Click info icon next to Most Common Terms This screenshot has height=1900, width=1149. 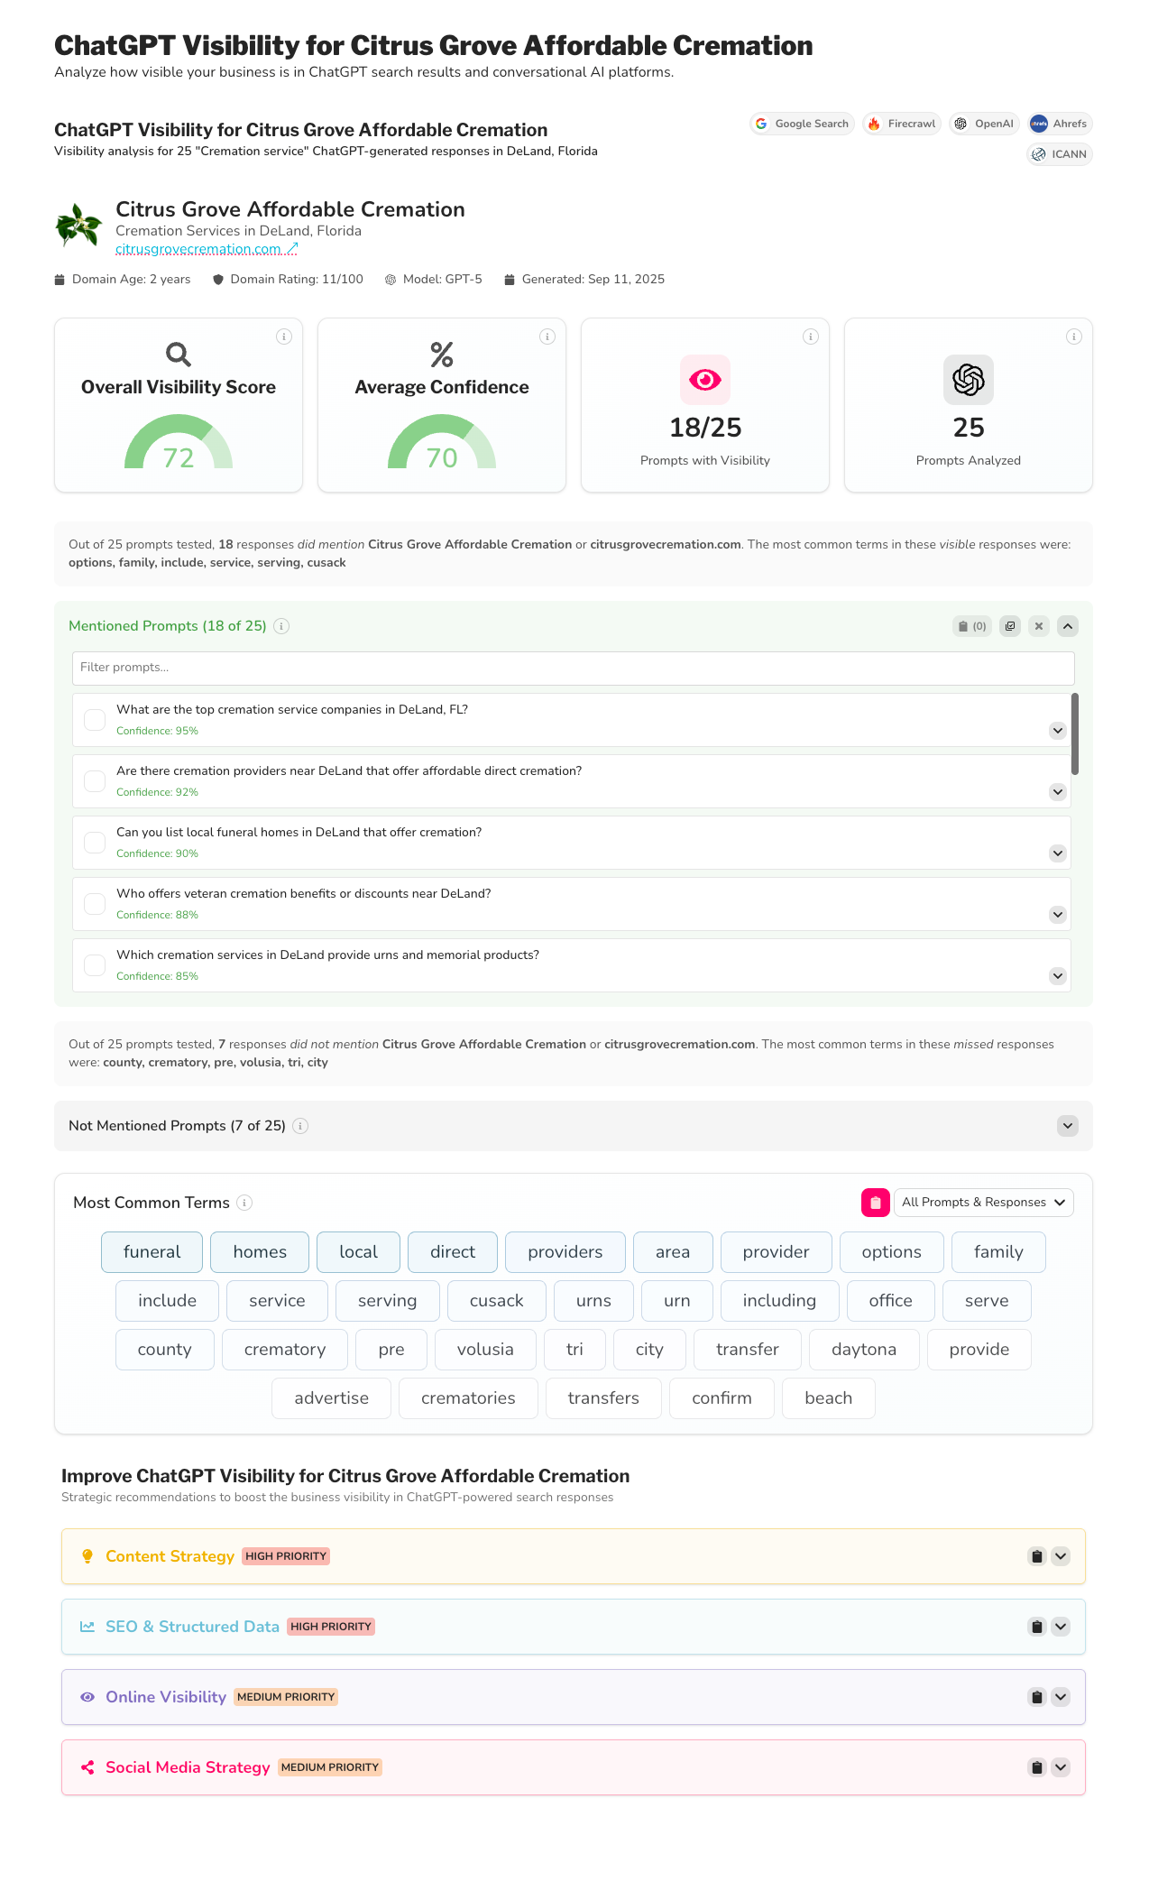tap(244, 1203)
